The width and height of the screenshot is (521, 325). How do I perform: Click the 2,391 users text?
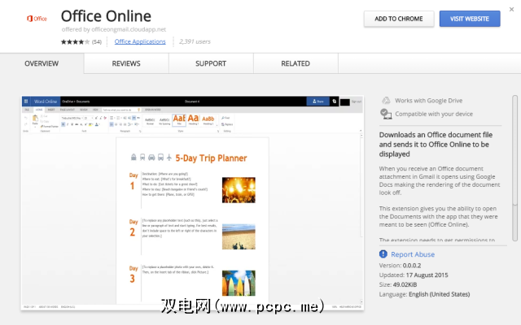click(195, 41)
